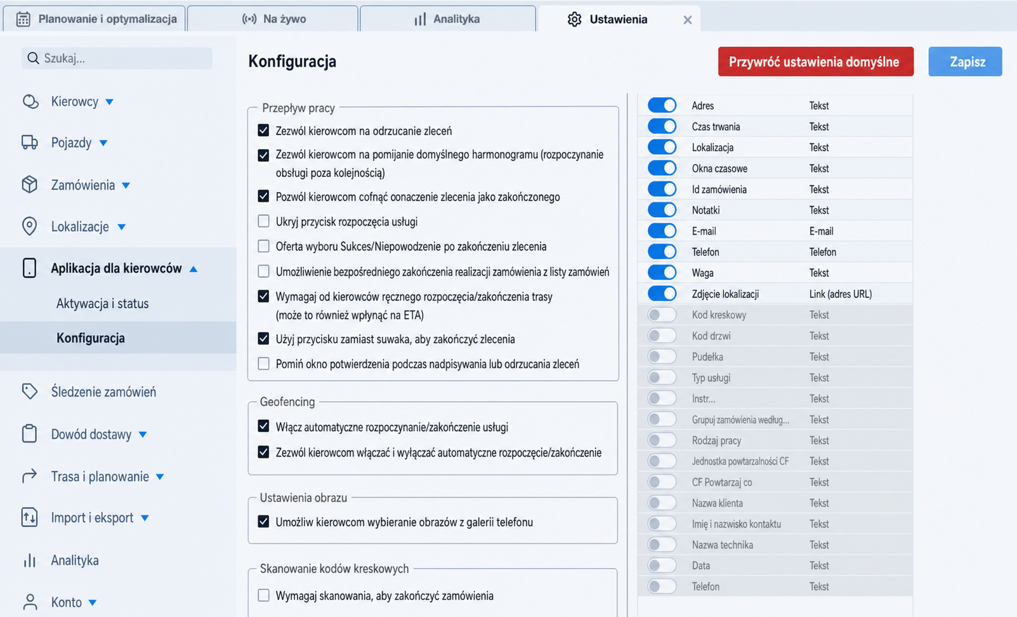The width and height of the screenshot is (1017, 617).
Task: Expand the Import i eksport arrow
Action: click(x=145, y=518)
